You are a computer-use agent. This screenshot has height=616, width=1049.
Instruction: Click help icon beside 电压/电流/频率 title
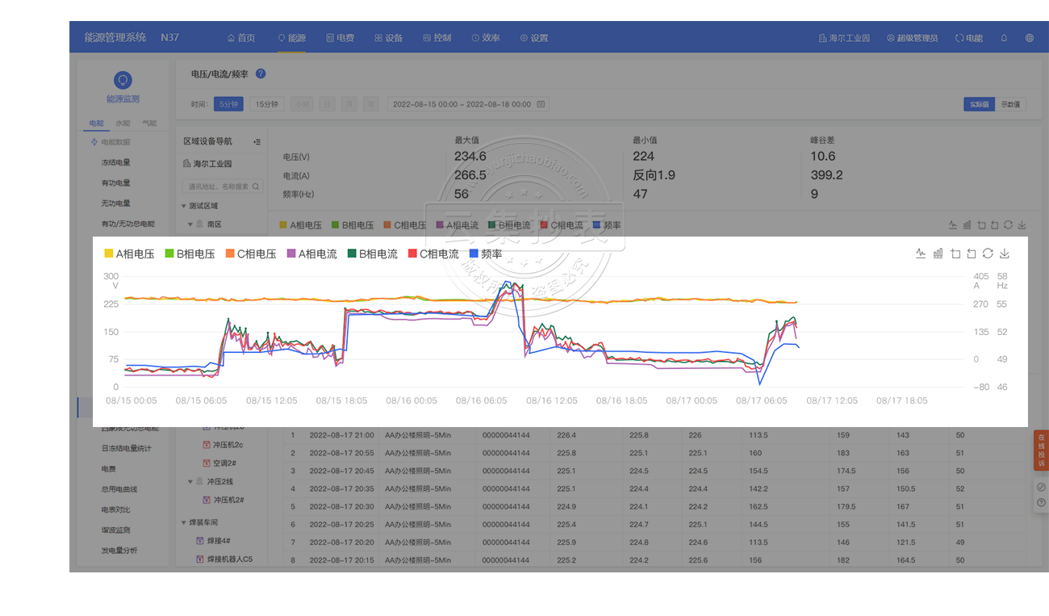point(261,73)
